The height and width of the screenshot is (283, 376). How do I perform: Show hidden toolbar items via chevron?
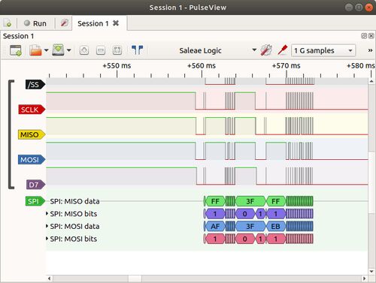click(x=370, y=50)
